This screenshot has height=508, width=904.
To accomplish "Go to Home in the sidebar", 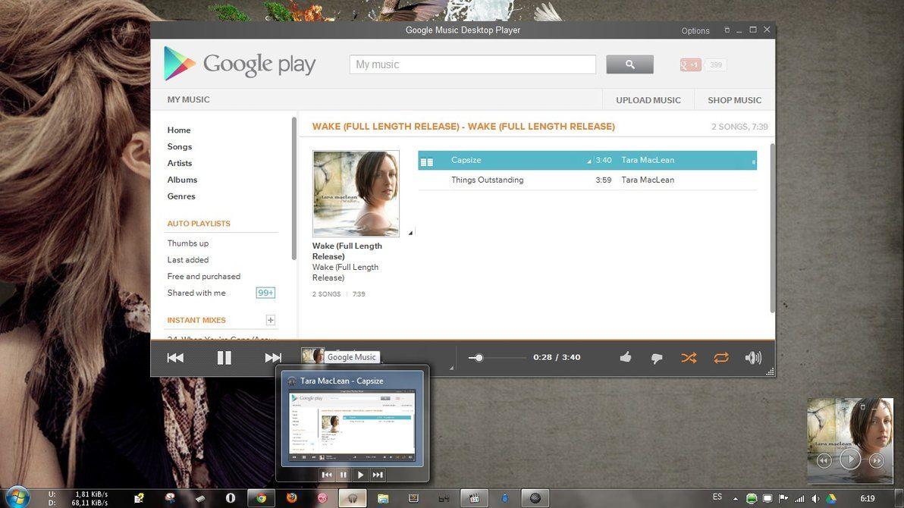I will [x=179, y=130].
